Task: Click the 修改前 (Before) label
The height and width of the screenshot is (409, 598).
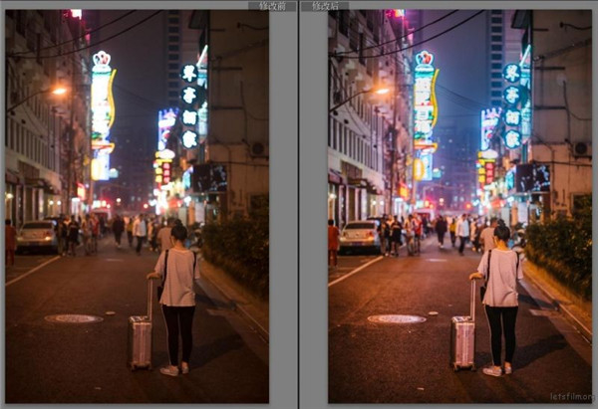Action: point(272,6)
